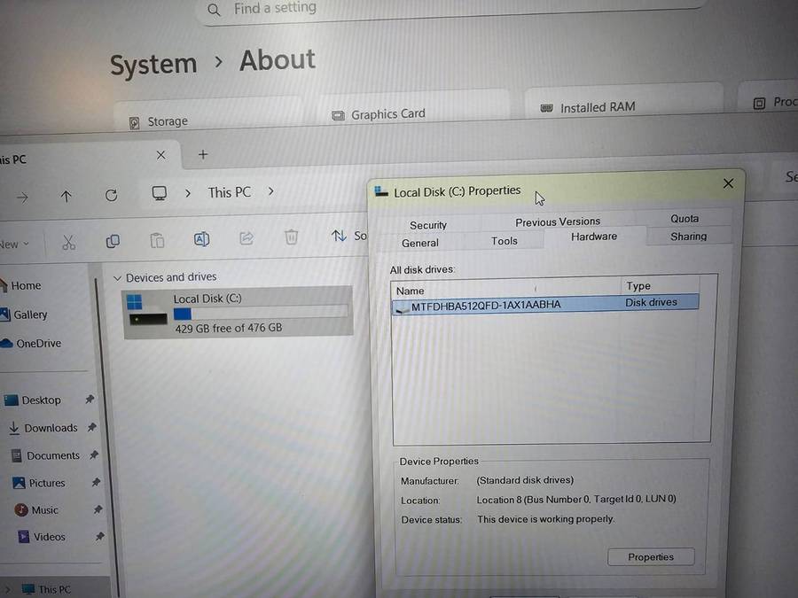Switch to the Security tab
This screenshot has width=798, height=598.
point(428,225)
